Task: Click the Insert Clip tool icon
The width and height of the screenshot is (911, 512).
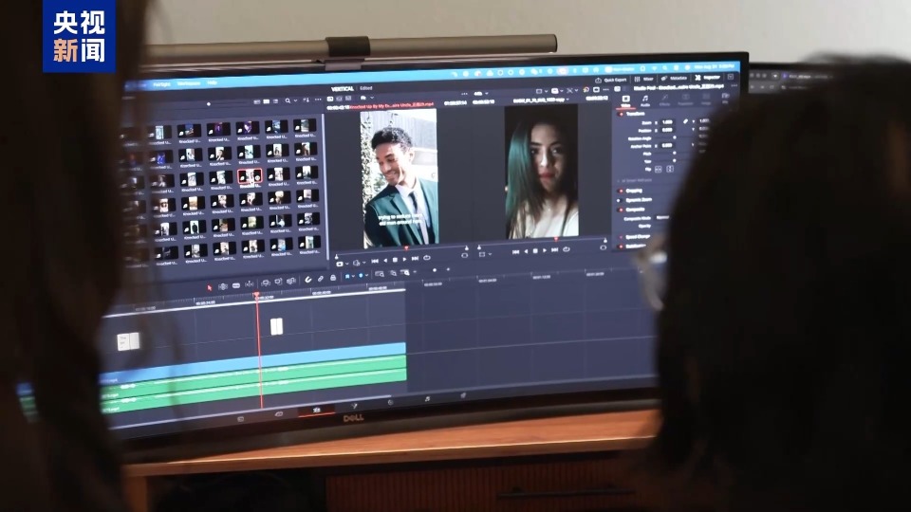Action: pyautogui.click(x=266, y=283)
